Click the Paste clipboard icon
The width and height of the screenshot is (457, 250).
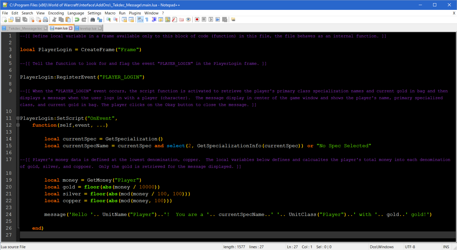pyautogui.click(x=68, y=19)
